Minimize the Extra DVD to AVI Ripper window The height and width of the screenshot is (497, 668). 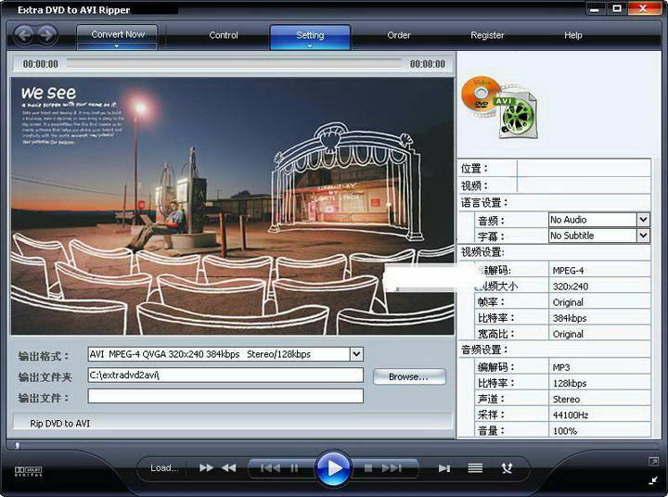tap(595, 8)
